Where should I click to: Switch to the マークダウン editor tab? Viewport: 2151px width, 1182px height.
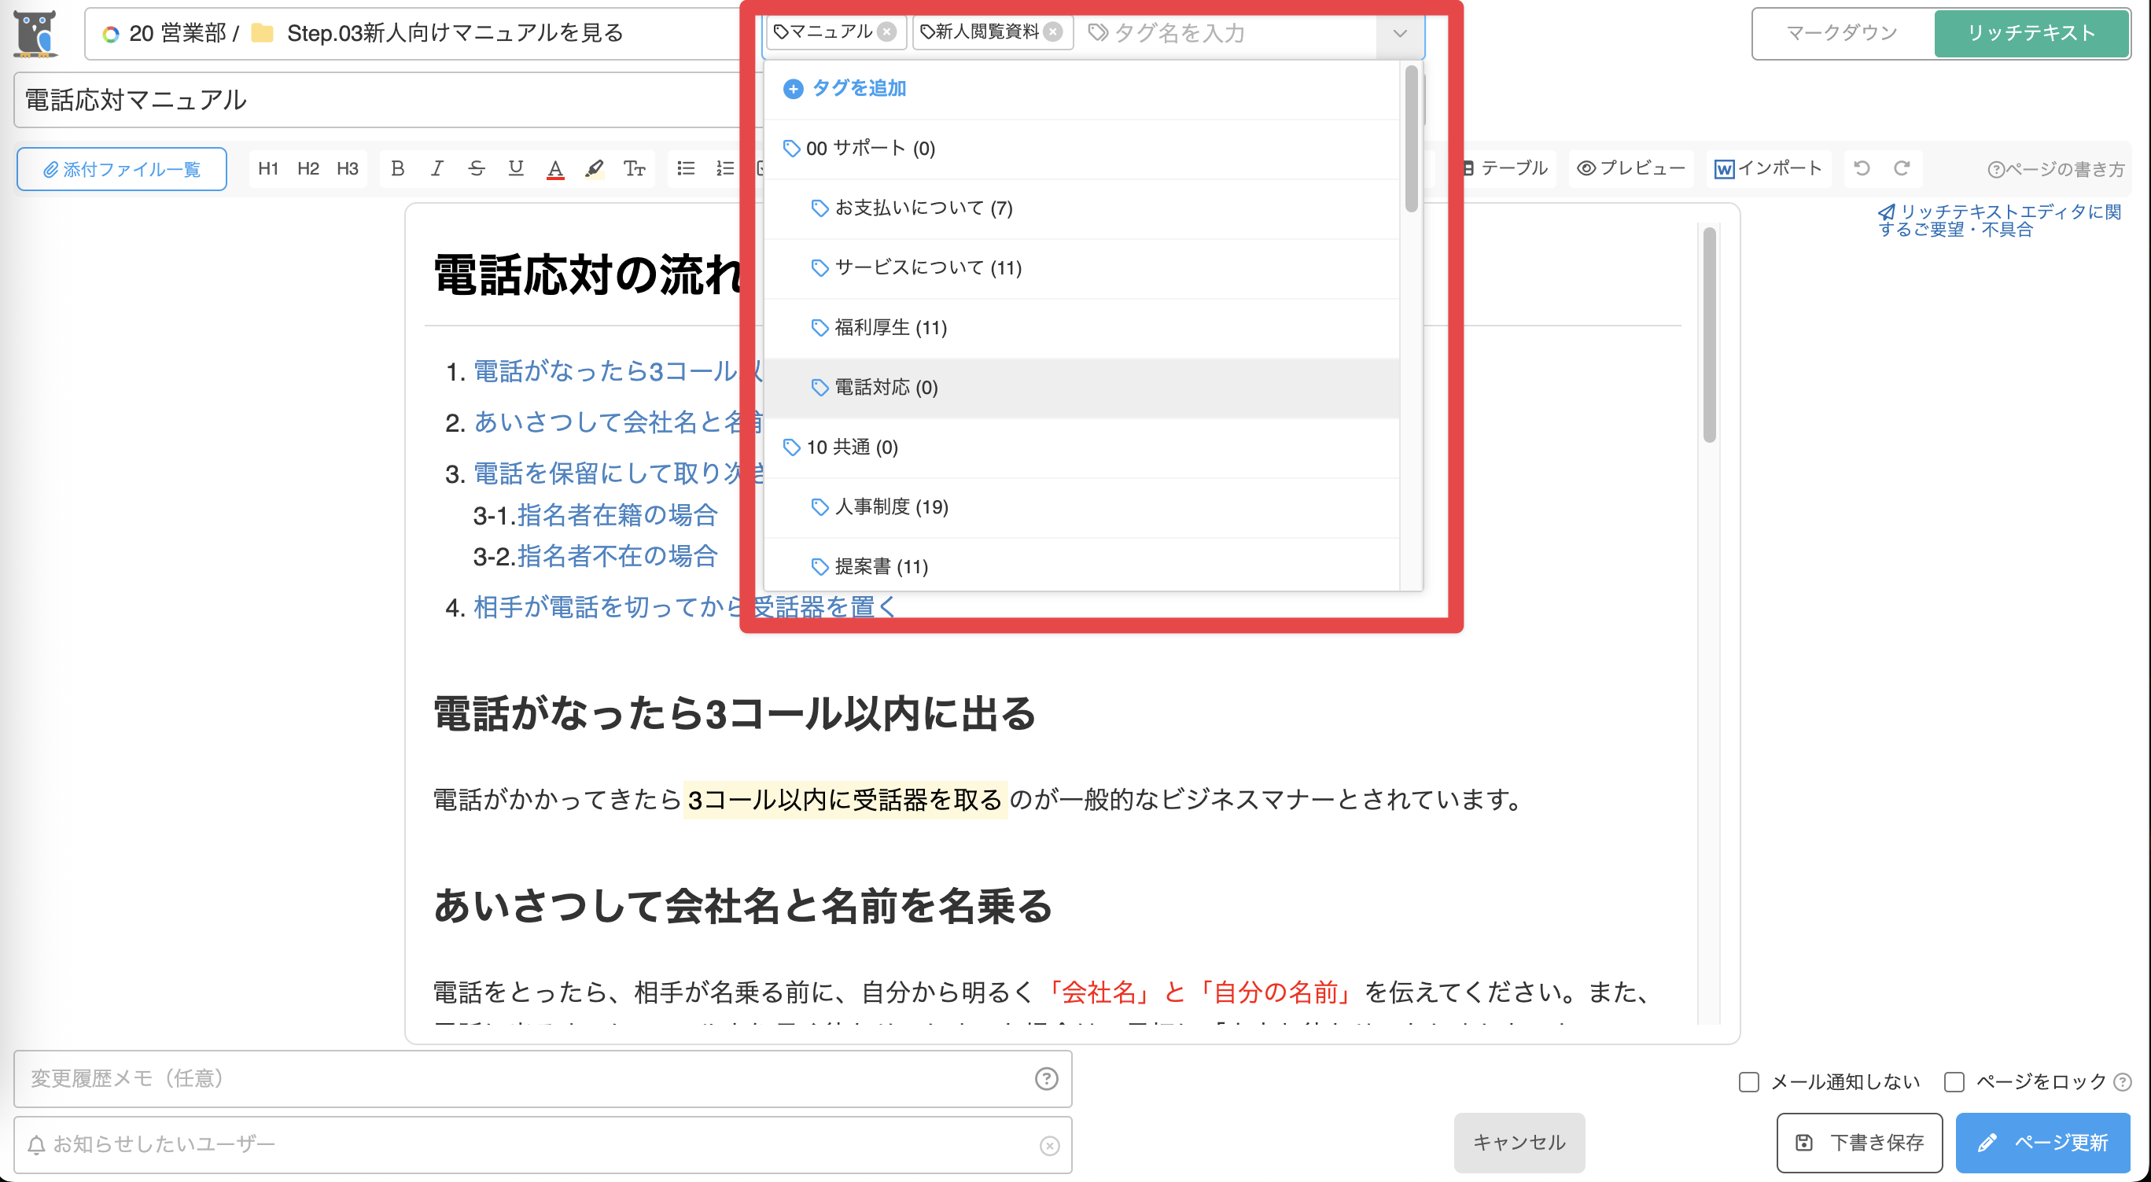[x=1840, y=33]
